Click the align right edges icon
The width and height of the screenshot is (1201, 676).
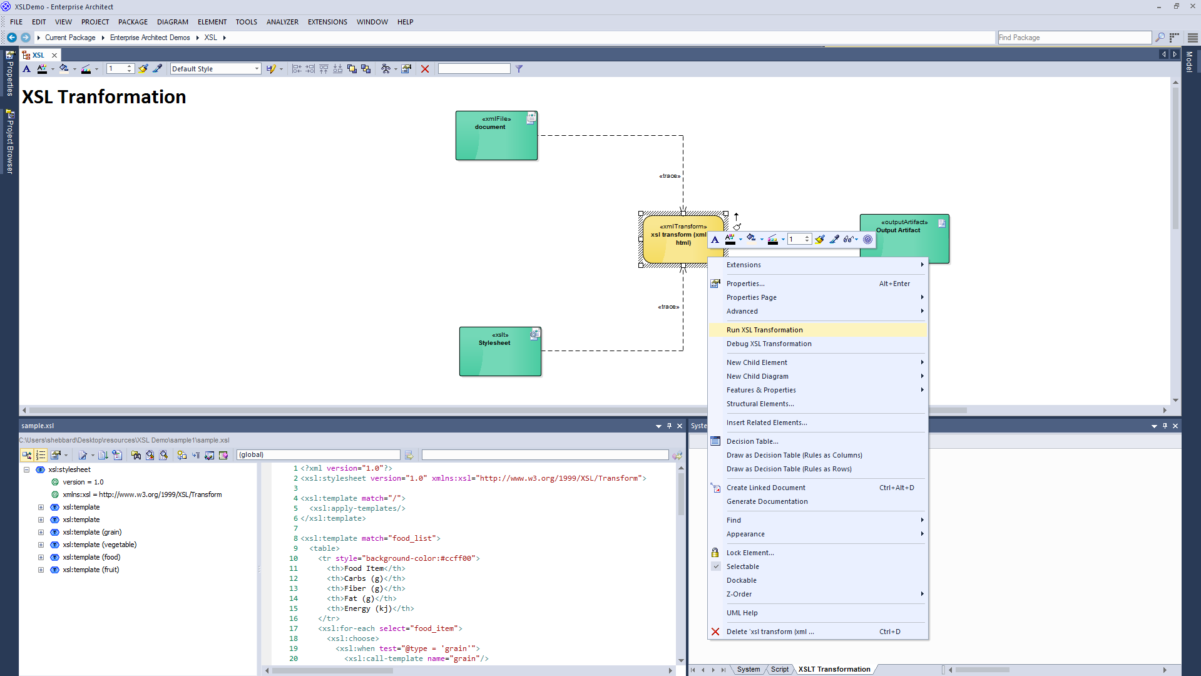310,69
